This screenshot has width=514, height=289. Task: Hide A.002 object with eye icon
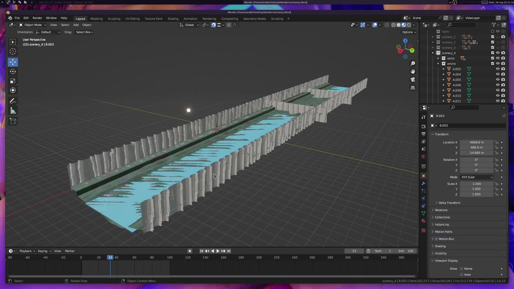tap(498, 69)
